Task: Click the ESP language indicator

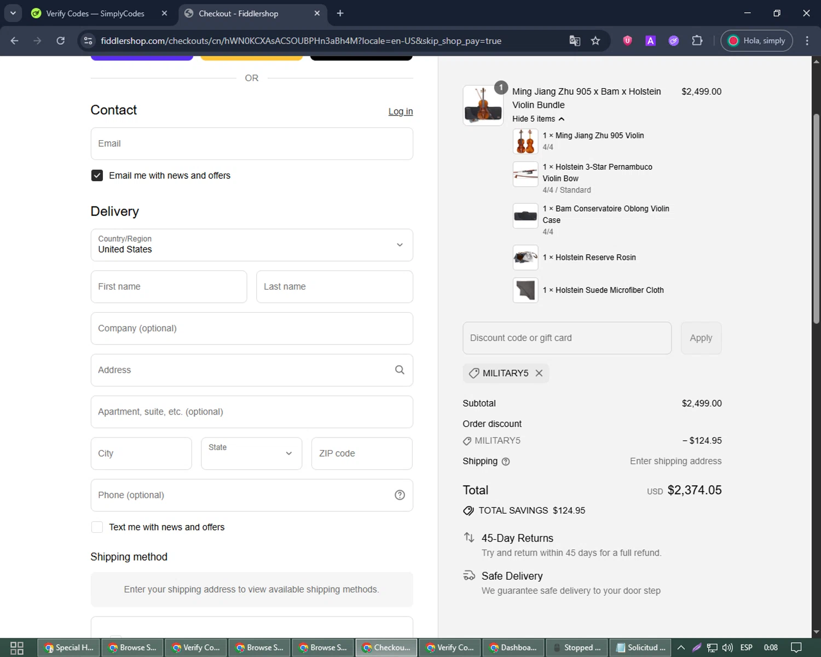Action: point(746,648)
